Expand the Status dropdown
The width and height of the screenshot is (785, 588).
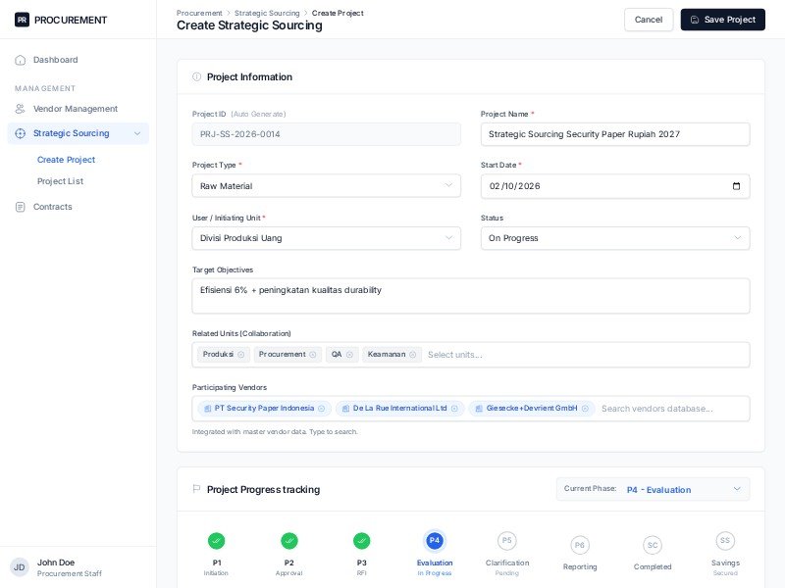[x=615, y=238]
